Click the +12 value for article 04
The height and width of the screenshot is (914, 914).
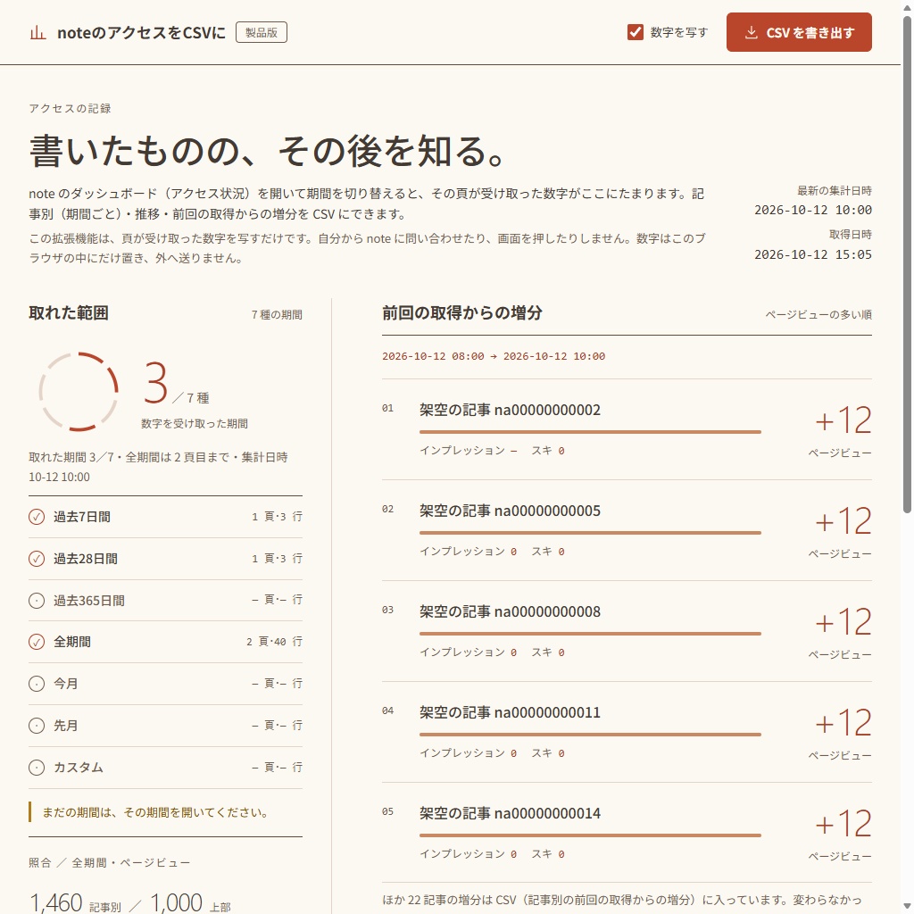point(843,723)
